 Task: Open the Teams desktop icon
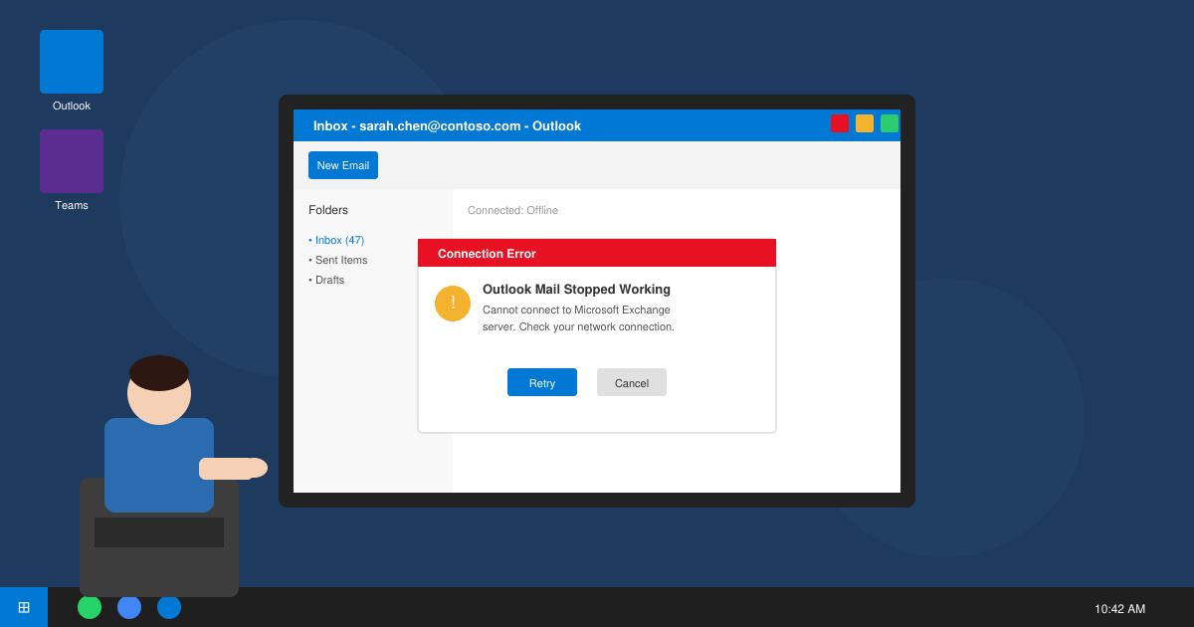[x=72, y=161]
